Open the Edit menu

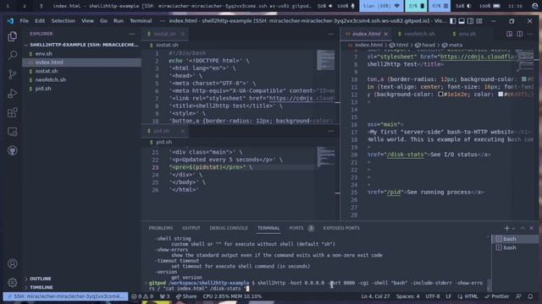40,21
